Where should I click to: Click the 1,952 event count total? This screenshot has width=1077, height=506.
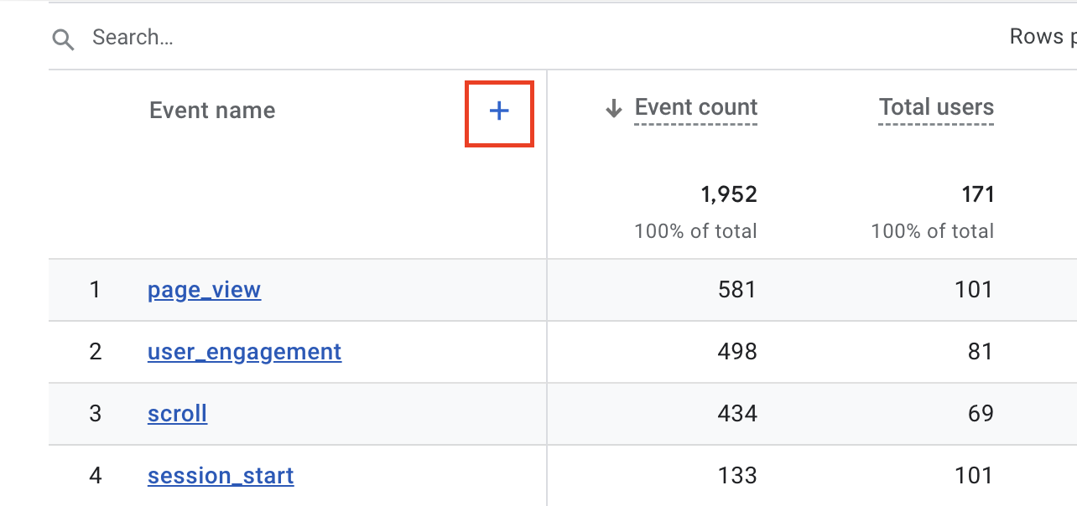tap(729, 195)
